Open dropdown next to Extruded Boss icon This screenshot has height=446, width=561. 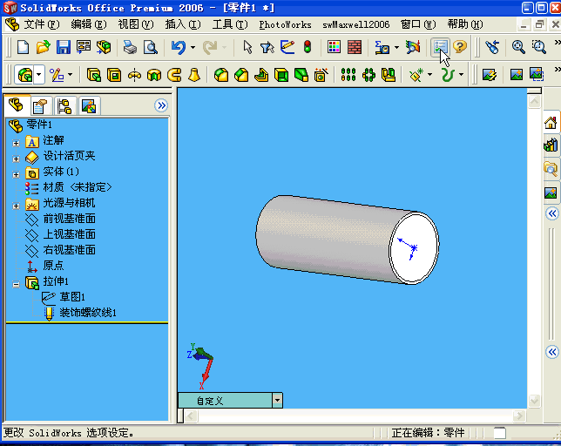[39, 75]
